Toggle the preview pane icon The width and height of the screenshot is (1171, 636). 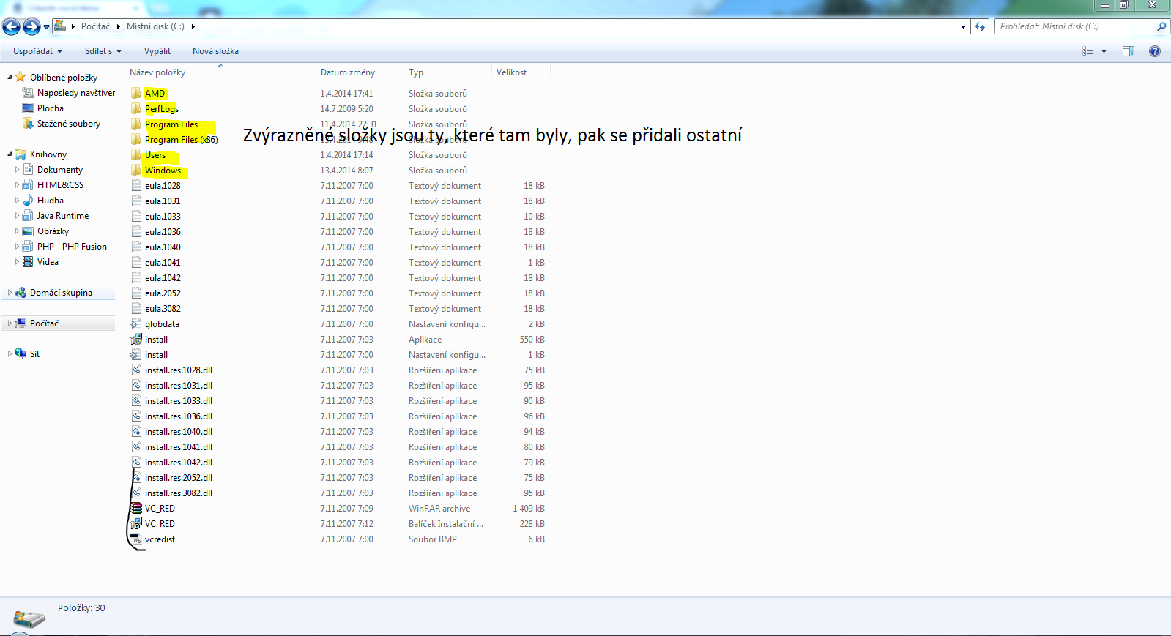[x=1129, y=51]
